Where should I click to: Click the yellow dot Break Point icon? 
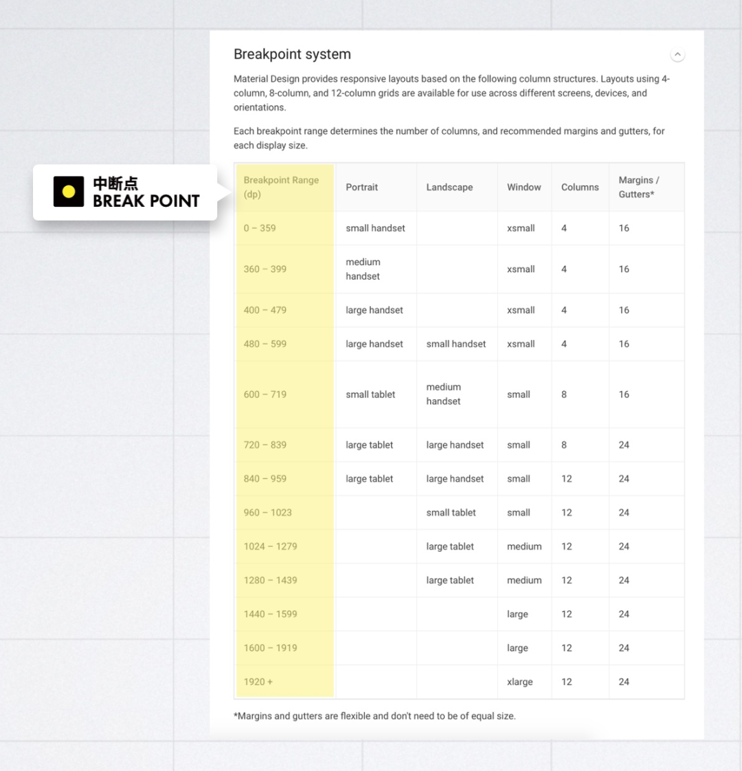tap(69, 192)
